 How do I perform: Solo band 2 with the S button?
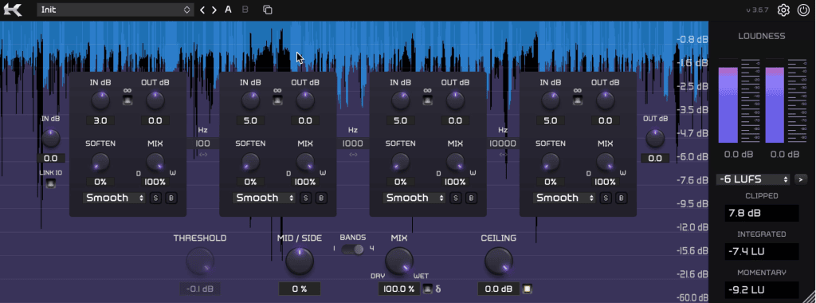click(x=305, y=198)
